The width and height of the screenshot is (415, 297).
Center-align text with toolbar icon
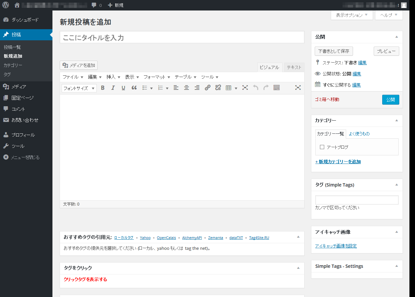[187, 88]
